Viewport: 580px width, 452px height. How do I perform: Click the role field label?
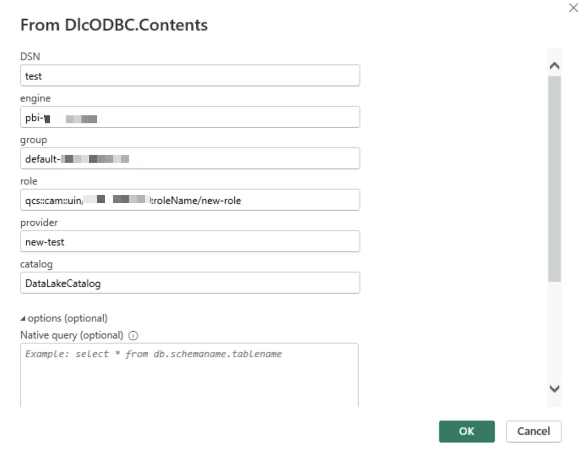[29, 181]
